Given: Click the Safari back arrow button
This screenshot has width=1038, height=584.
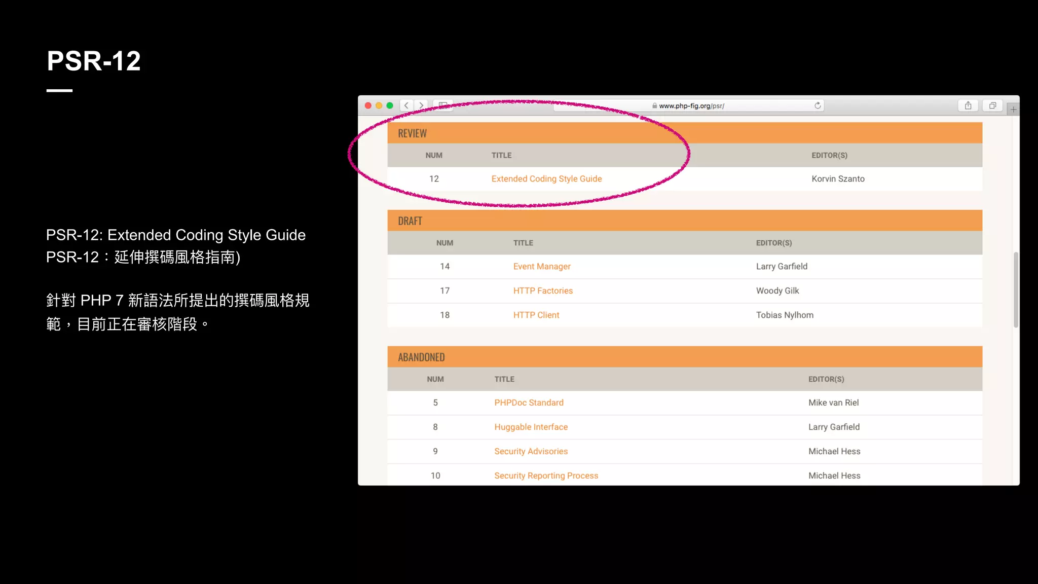Looking at the screenshot, I should click(x=406, y=105).
